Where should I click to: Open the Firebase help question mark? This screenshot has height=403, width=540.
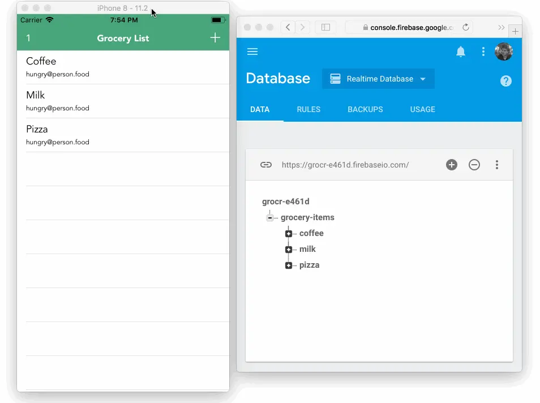[505, 81]
